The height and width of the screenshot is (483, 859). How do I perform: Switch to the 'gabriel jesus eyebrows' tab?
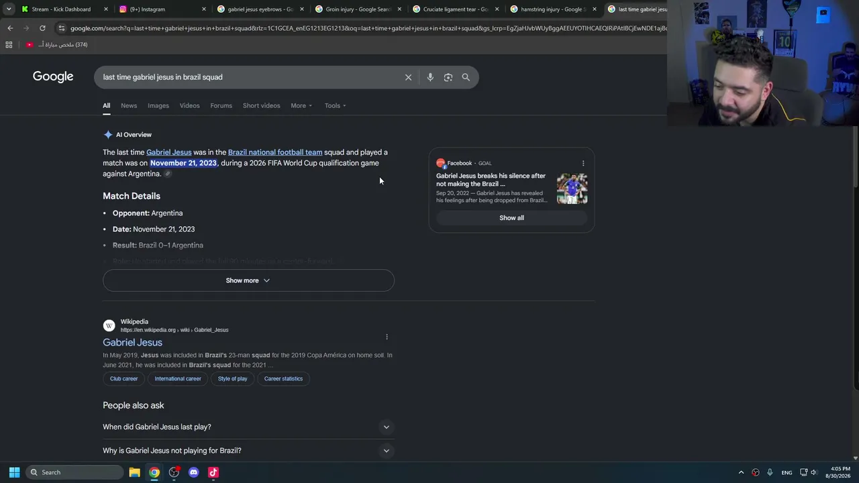click(x=260, y=9)
